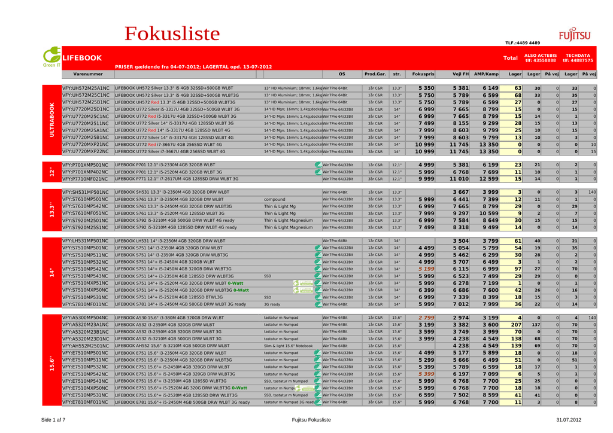Click total stock 207 in the VFY:A5320M23A1NC row

(x=516, y=325)
